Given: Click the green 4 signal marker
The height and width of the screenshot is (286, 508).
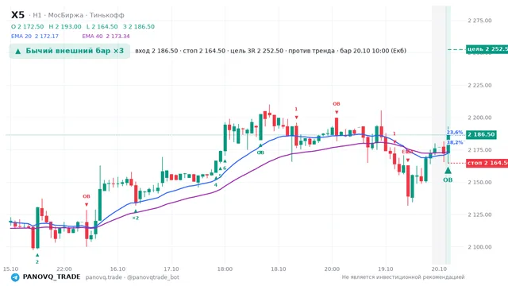Looking at the screenshot, I should (x=215, y=185).
